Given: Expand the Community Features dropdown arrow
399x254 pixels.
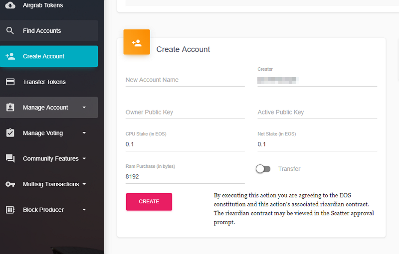Looking at the screenshot, I should click(84, 158).
